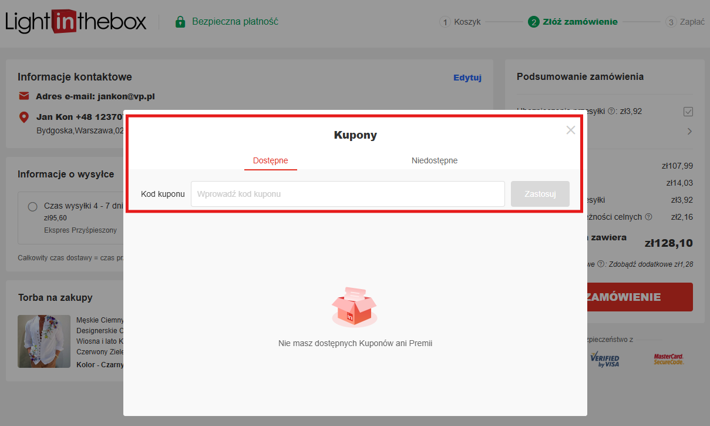Click the LightInTheBox logo

[76, 22]
